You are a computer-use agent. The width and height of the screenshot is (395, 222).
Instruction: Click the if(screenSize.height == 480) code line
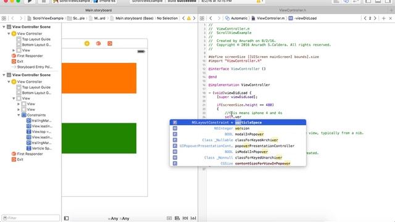click(x=245, y=105)
